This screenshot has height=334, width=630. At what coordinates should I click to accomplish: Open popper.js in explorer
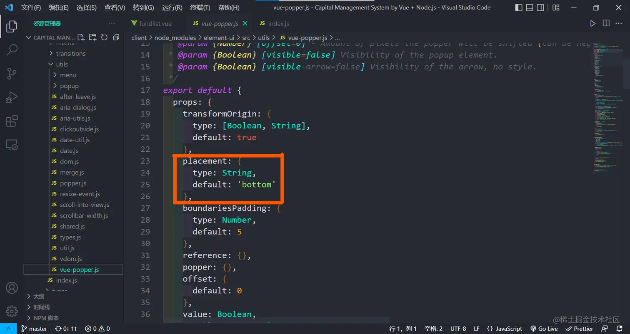pos(73,183)
